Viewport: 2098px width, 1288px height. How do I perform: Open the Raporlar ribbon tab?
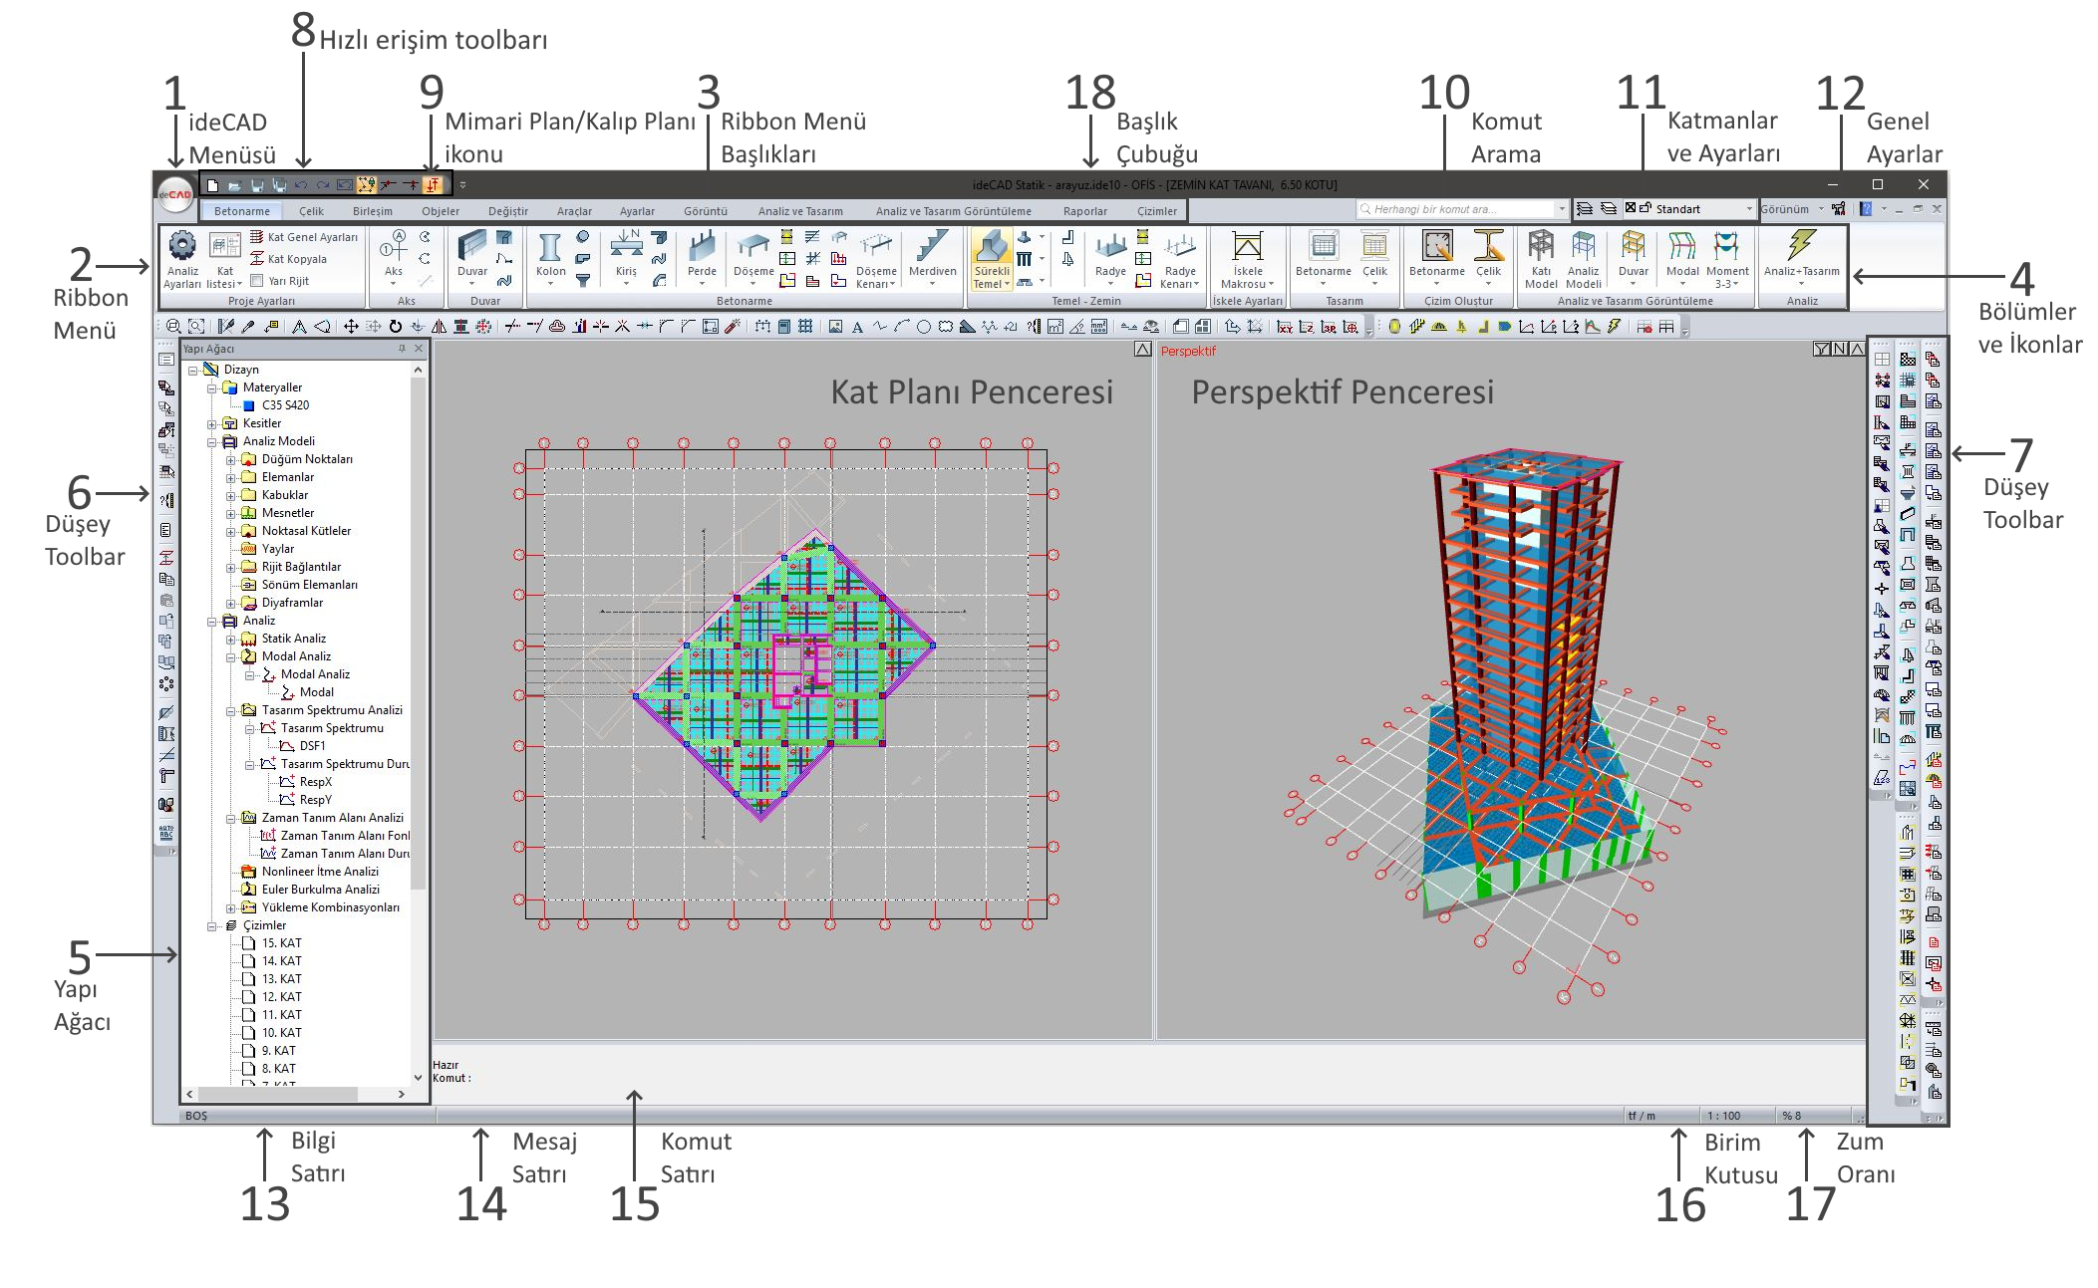pyautogui.click(x=1084, y=211)
